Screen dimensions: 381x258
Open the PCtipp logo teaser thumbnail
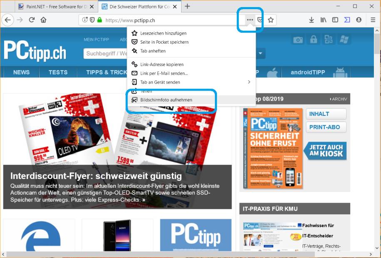(196, 235)
